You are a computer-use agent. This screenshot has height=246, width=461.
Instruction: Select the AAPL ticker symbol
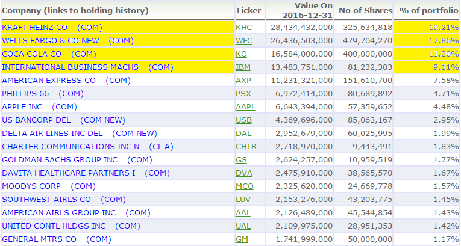click(x=246, y=107)
